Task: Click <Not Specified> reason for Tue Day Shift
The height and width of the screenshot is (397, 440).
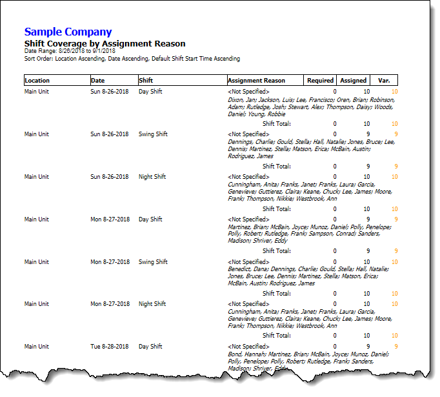Action: click(248, 347)
